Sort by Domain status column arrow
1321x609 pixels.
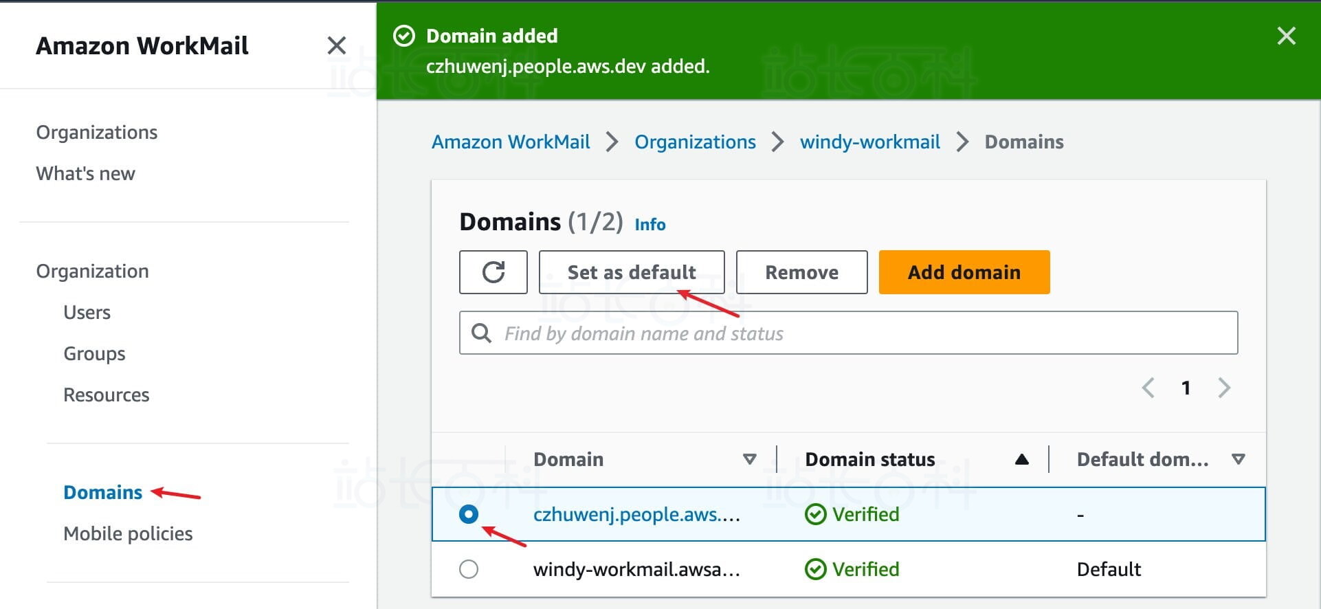pyautogui.click(x=1021, y=459)
